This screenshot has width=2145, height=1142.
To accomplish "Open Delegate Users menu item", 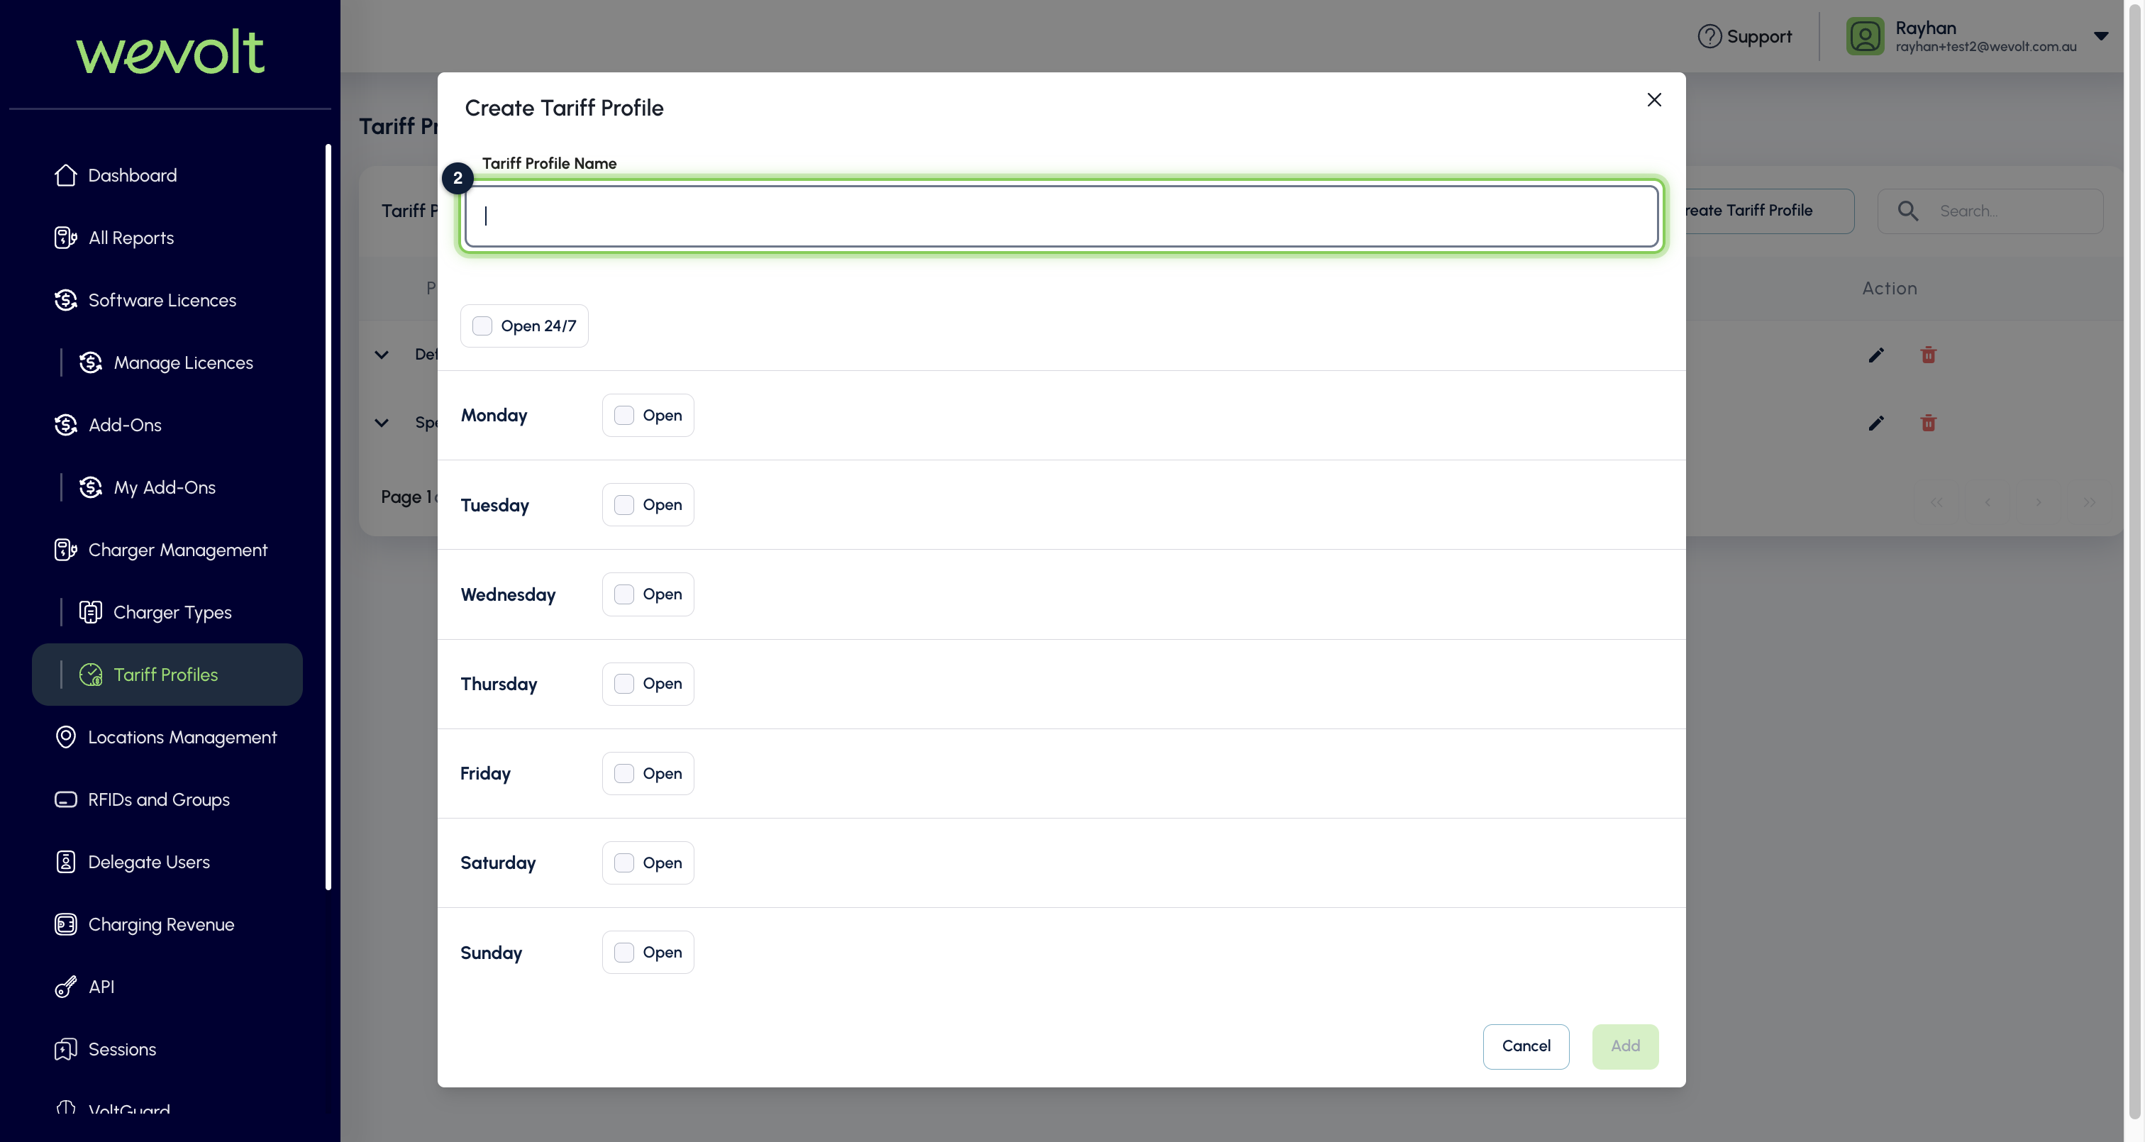I will [x=167, y=862].
